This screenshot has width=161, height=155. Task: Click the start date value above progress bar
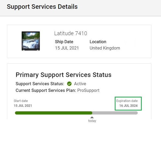(23, 106)
